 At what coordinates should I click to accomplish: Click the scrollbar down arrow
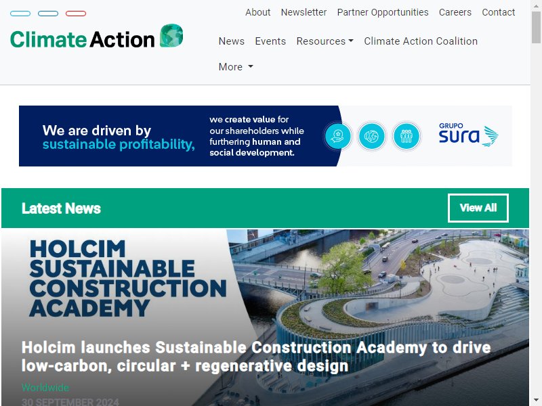536,400
